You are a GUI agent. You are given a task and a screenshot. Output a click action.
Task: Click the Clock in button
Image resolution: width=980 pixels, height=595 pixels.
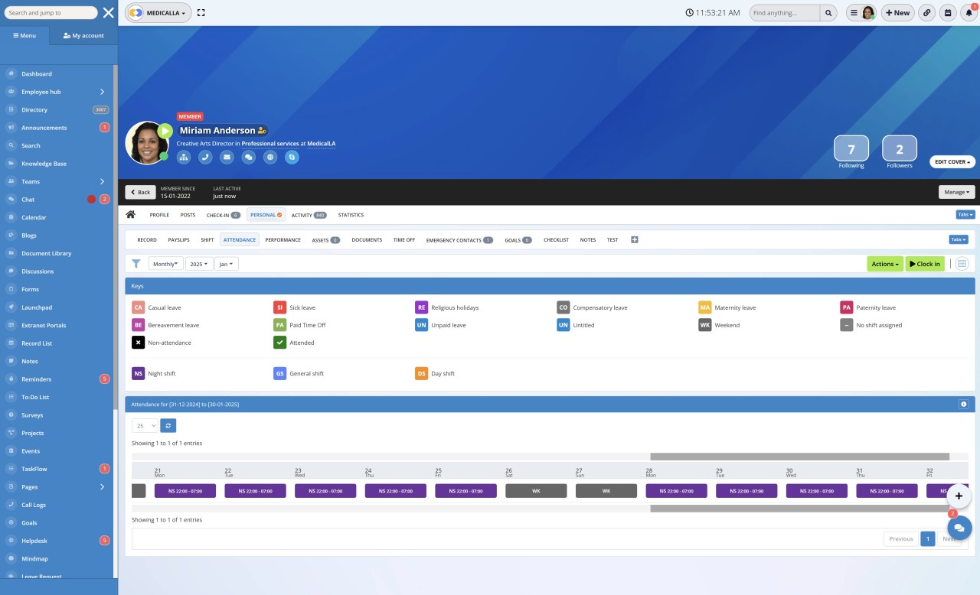(925, 263)
